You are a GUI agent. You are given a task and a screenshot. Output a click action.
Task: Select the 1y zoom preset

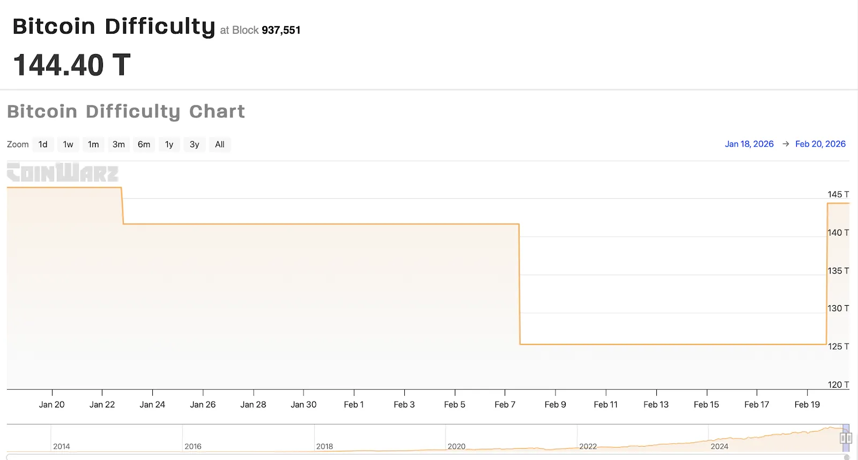click(x=168, y=144)
